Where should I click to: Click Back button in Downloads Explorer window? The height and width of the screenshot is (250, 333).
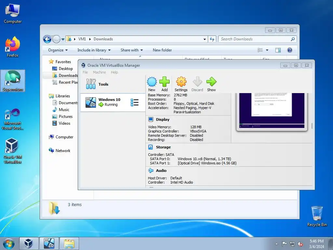47,39
